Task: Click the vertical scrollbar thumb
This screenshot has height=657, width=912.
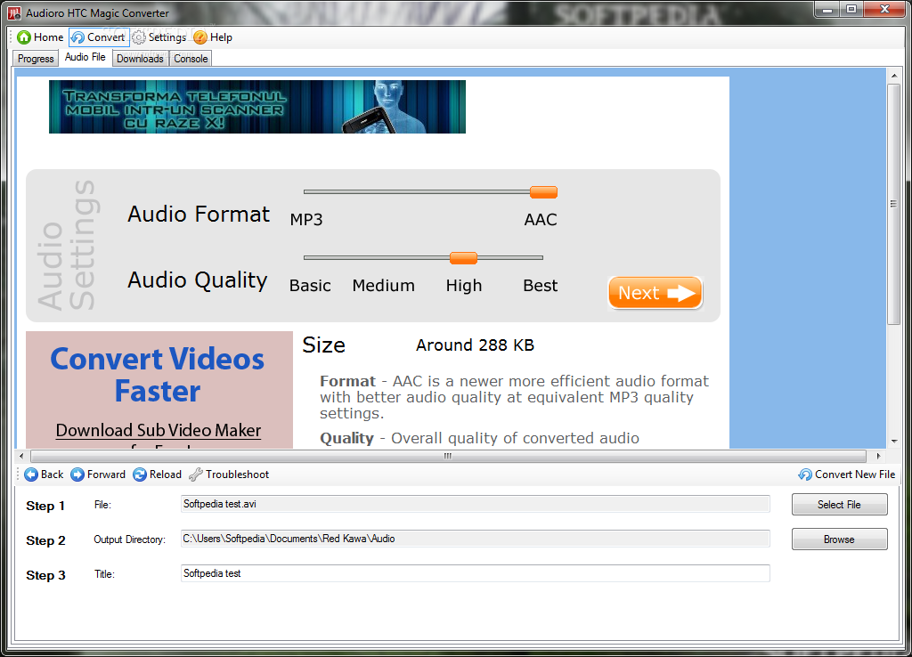Action: [x=893, y=204]
